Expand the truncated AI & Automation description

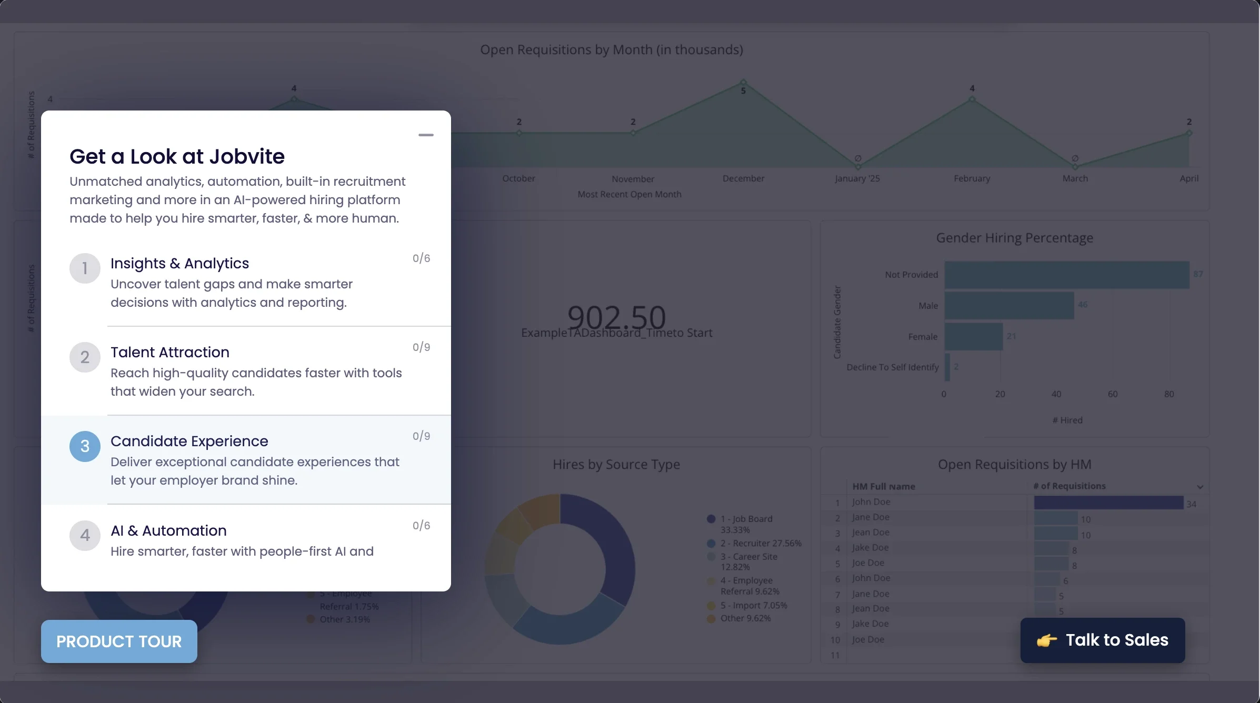(x=242, y=551)
